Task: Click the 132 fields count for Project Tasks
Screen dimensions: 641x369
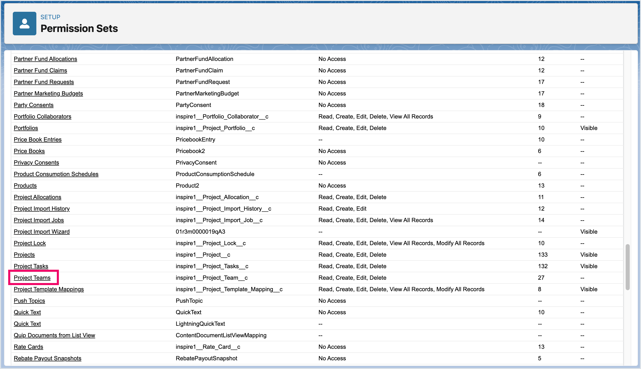Action: coord(543,266)
